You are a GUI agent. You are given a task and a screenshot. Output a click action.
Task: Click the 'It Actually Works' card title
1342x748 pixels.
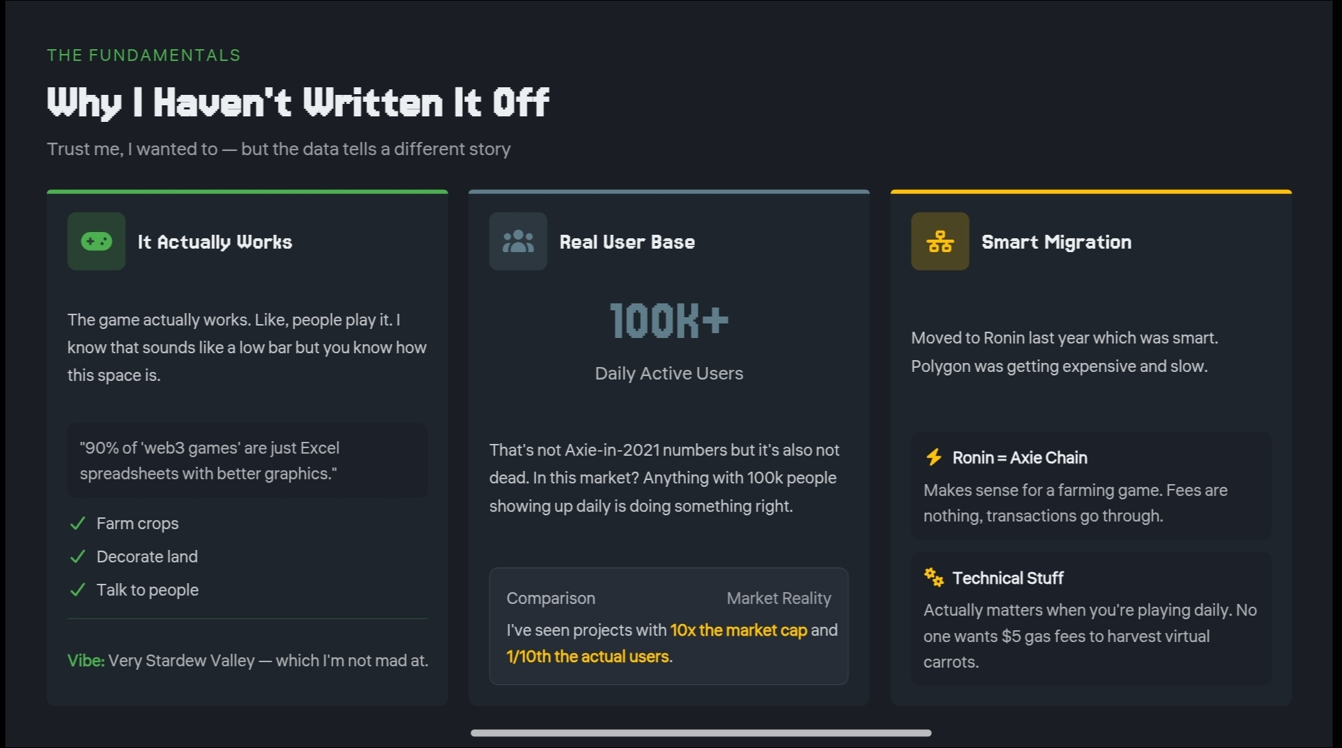[x=215, y=242]
